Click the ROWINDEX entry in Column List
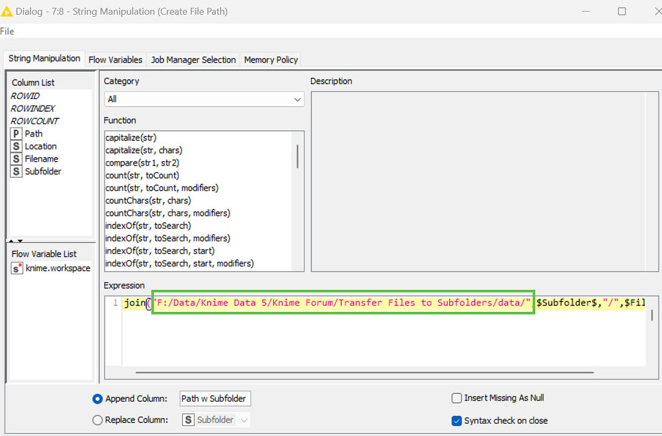 click(x=33, y=108)
